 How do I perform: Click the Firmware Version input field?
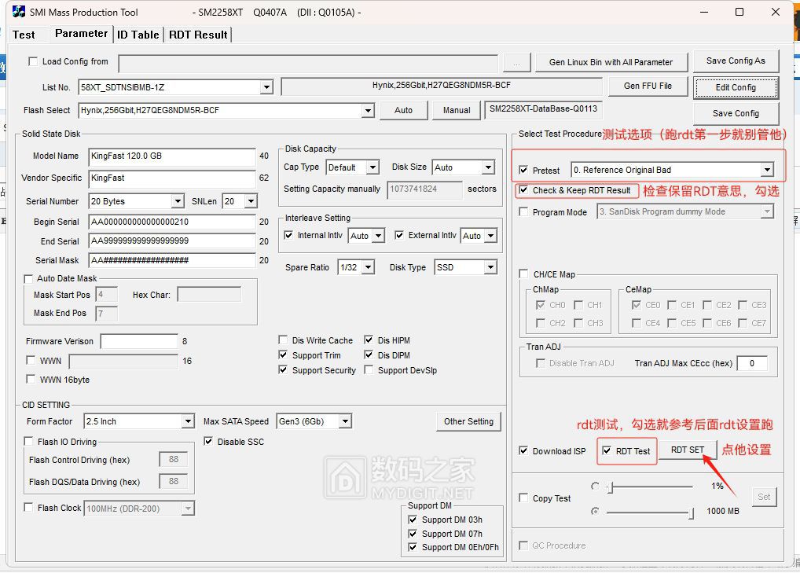pyautogui.click(x=139, y=341)
